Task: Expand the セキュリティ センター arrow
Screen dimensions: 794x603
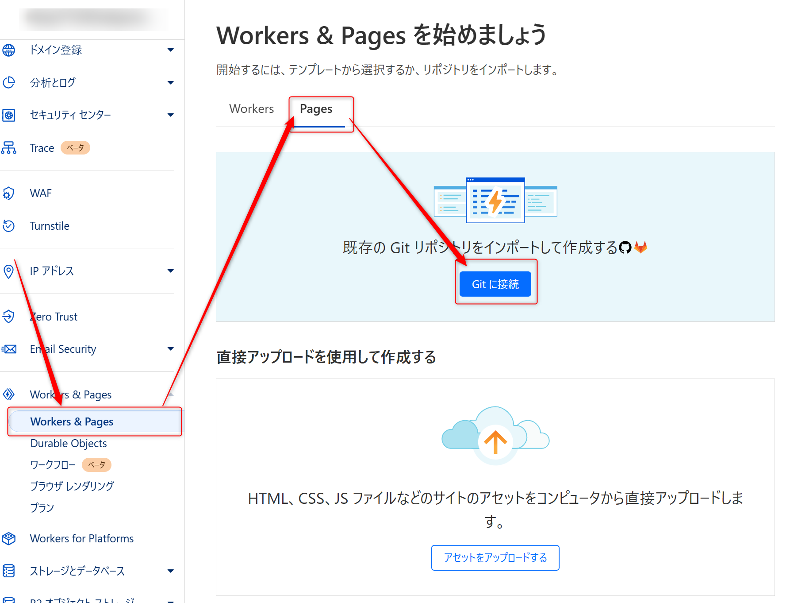Action: pyautogui.click(x=171, y=115)
